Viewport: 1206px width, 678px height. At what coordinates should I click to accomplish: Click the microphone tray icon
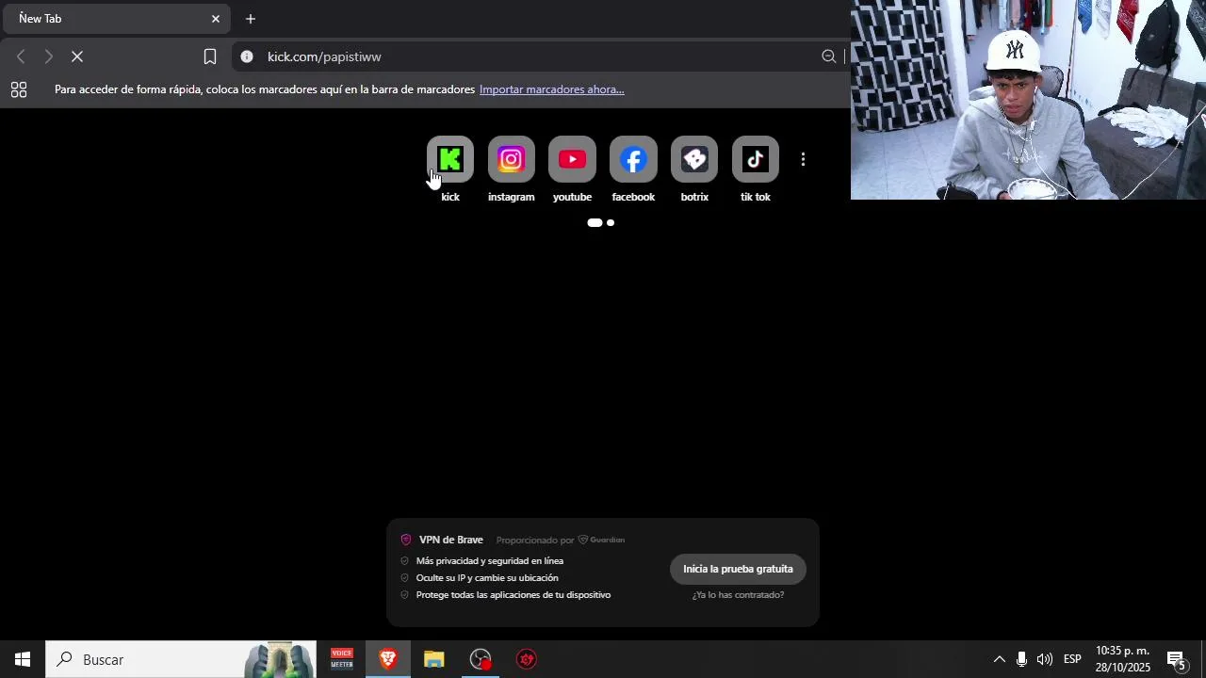click(x=1022, y=659)
